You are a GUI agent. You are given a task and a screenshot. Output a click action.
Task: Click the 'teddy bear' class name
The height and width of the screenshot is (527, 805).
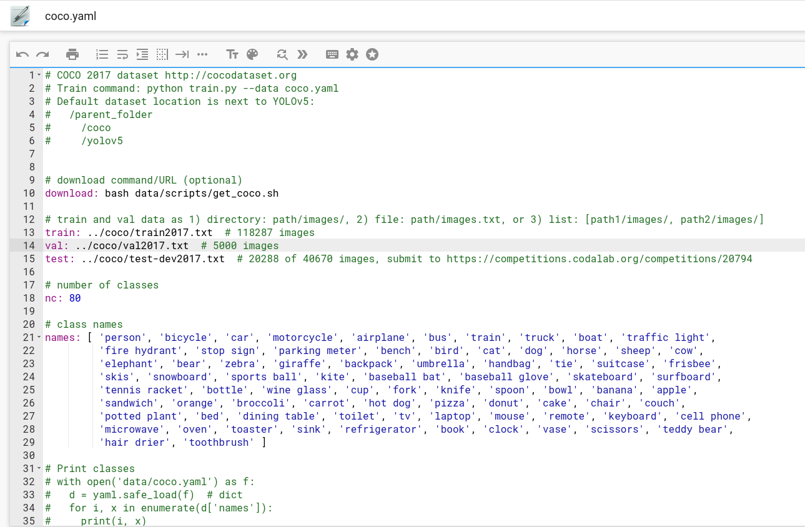pos(693,429)
